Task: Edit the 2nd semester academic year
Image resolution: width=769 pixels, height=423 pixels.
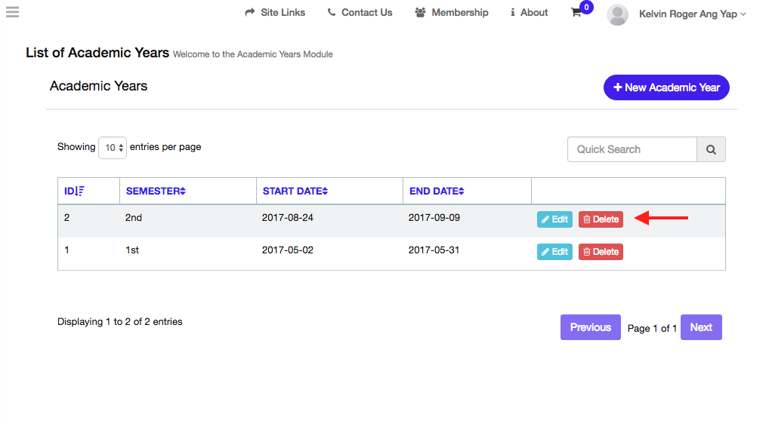Action: [x=554, y=219]
